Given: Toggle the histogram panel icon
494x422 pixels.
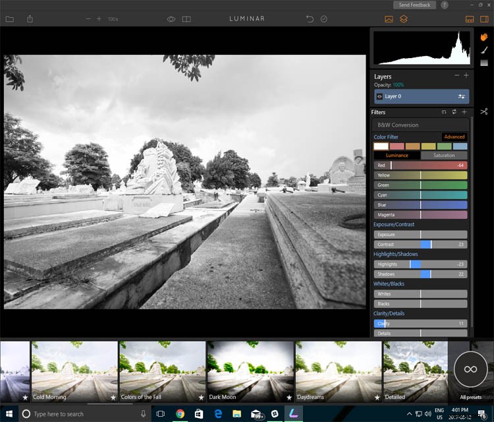Looking at the screenshot, I should pos(389,19).
